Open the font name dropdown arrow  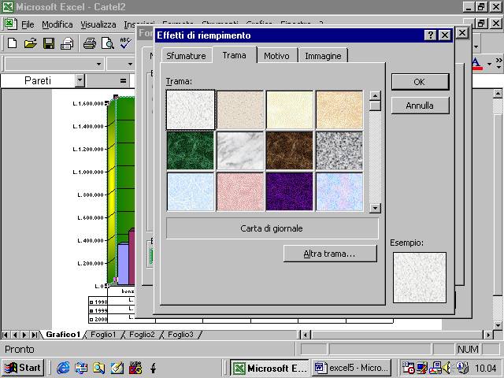[x=98, y=64]
